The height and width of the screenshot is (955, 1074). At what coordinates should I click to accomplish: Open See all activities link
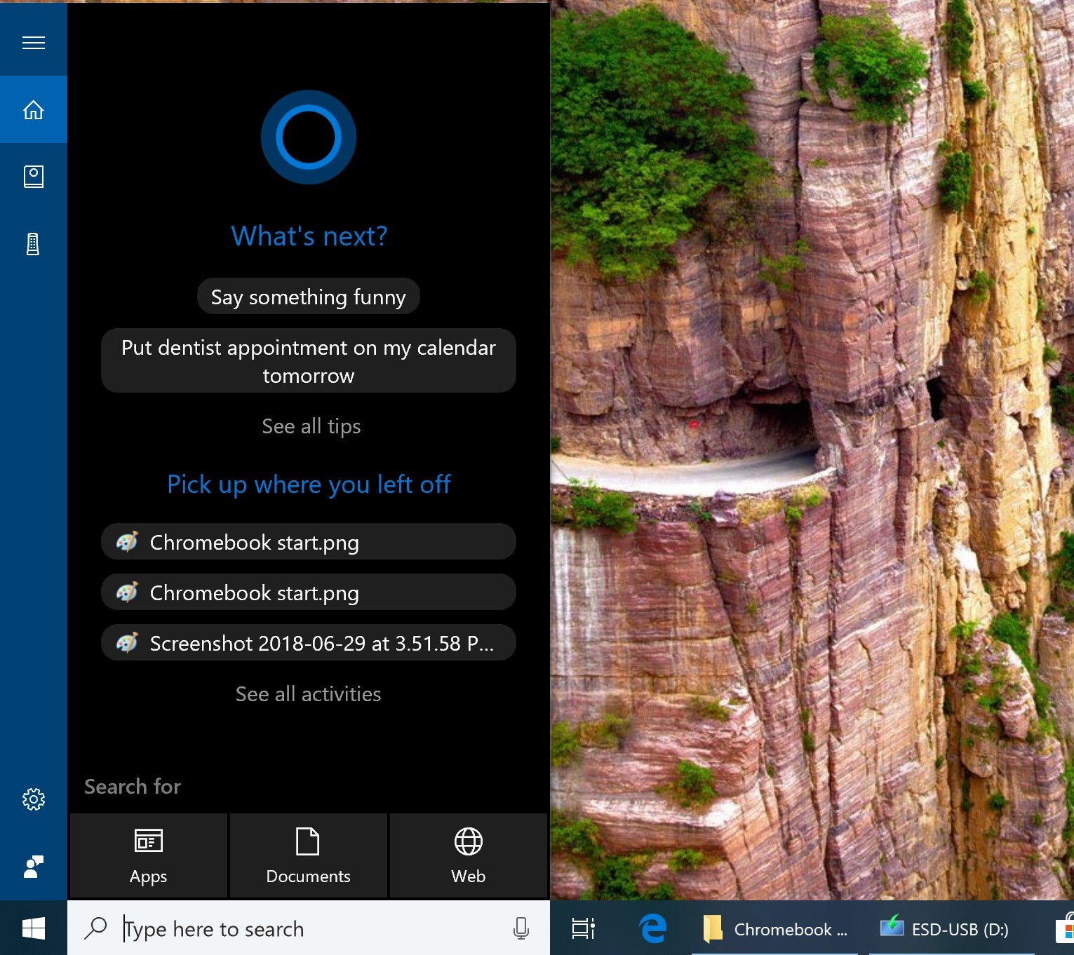click(309, 694)
